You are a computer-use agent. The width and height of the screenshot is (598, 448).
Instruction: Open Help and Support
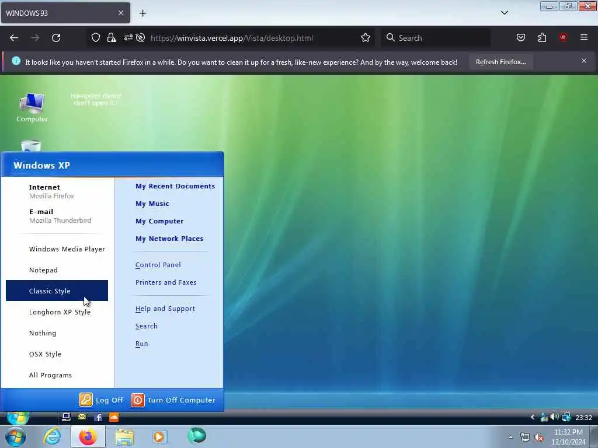point(165,309)
